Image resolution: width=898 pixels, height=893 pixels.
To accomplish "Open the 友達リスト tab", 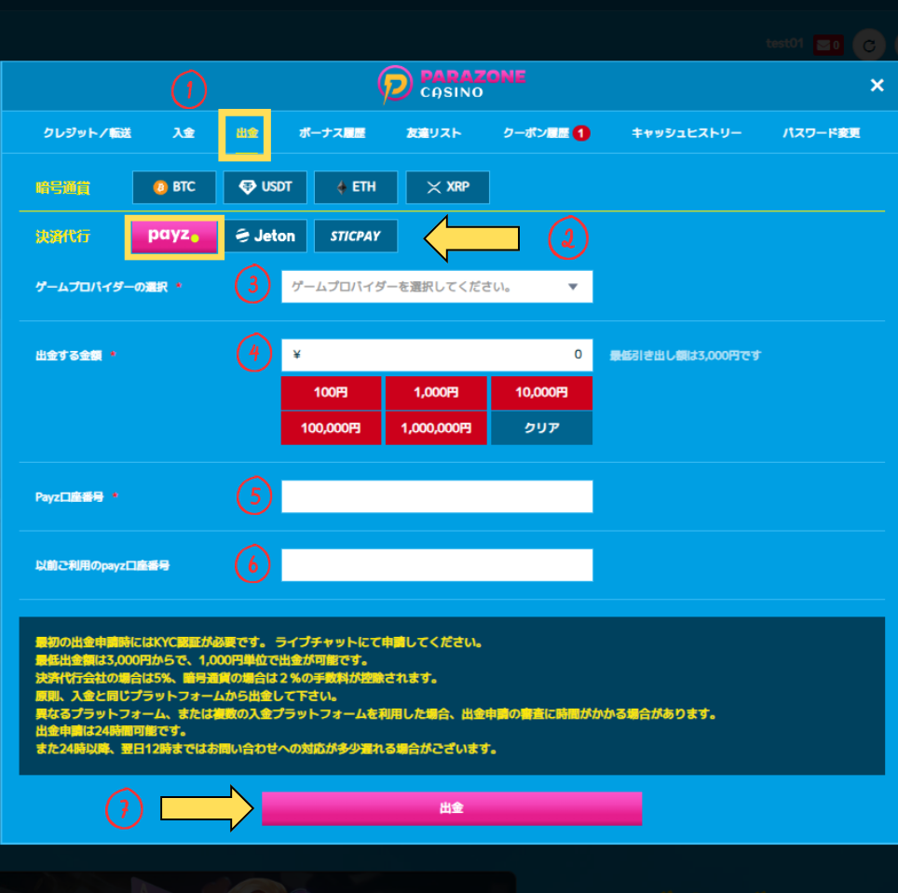I will pyautogui.click(x=433, y=133).
